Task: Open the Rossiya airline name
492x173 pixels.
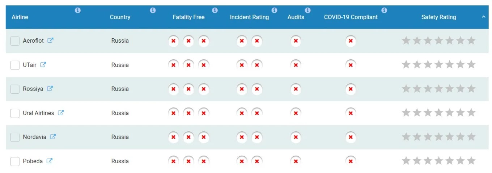Action: pos(33,89)
